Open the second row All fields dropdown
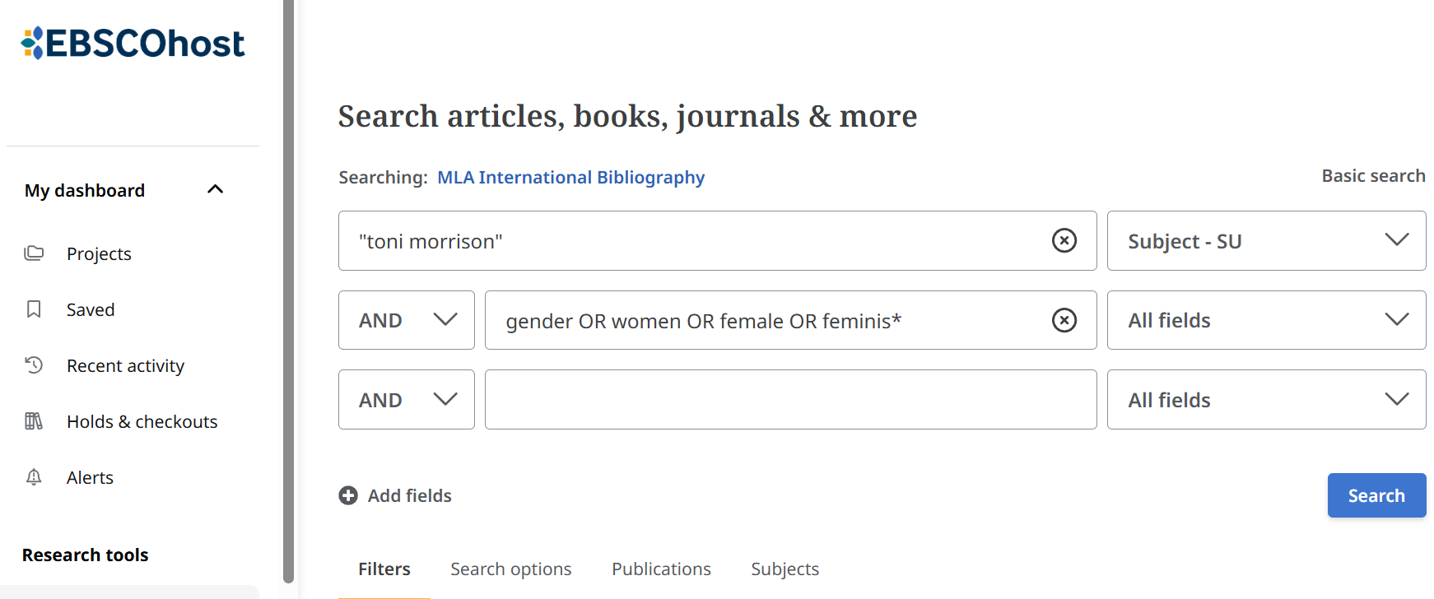The height and width of the screenshot is (599, 1434). click(1266, 320)
